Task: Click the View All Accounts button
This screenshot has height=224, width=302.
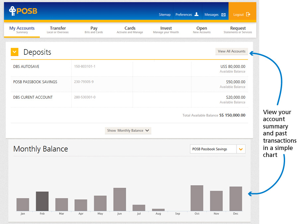Action: point(231,51)
